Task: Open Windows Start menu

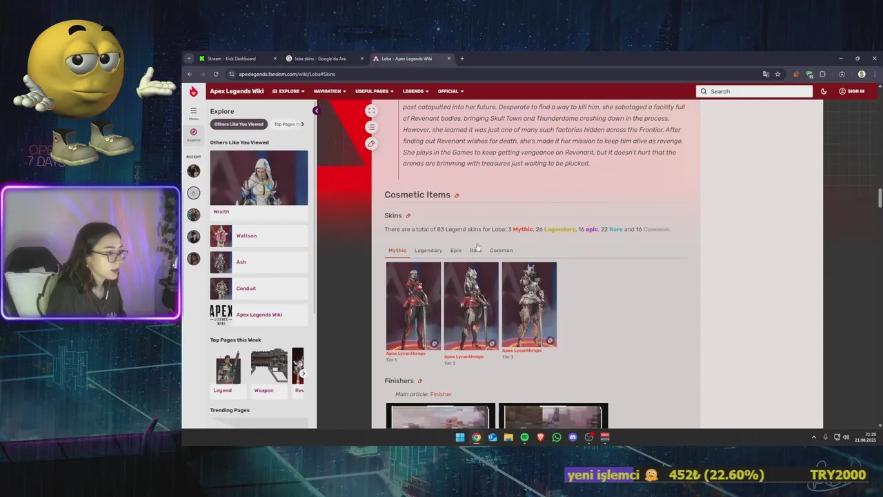Action: point(460,437)
